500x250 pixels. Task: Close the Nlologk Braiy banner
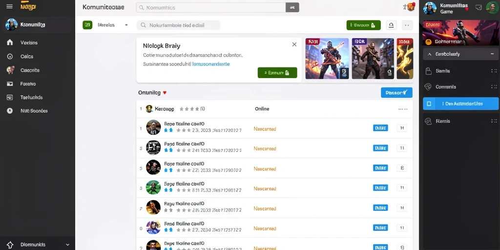pos(294,44)
